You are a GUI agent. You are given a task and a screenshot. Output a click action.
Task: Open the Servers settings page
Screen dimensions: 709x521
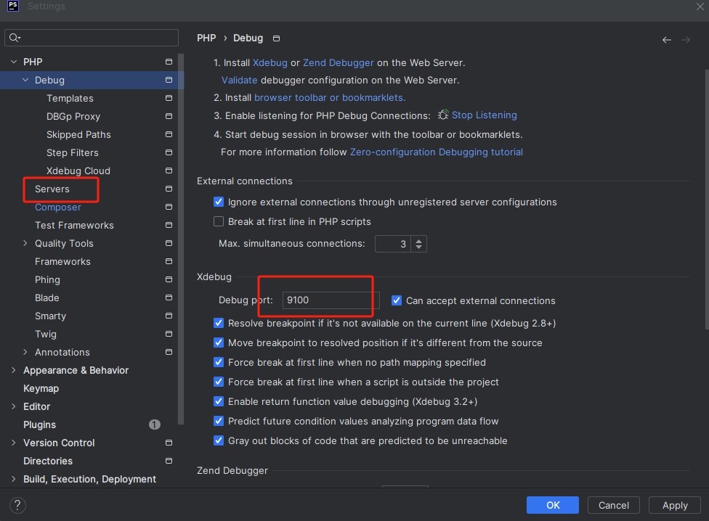point(52,189)
